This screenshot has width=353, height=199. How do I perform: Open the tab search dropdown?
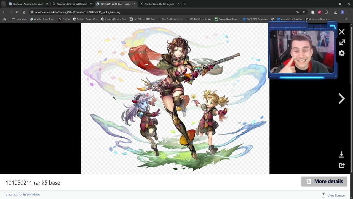pos(4,4)
